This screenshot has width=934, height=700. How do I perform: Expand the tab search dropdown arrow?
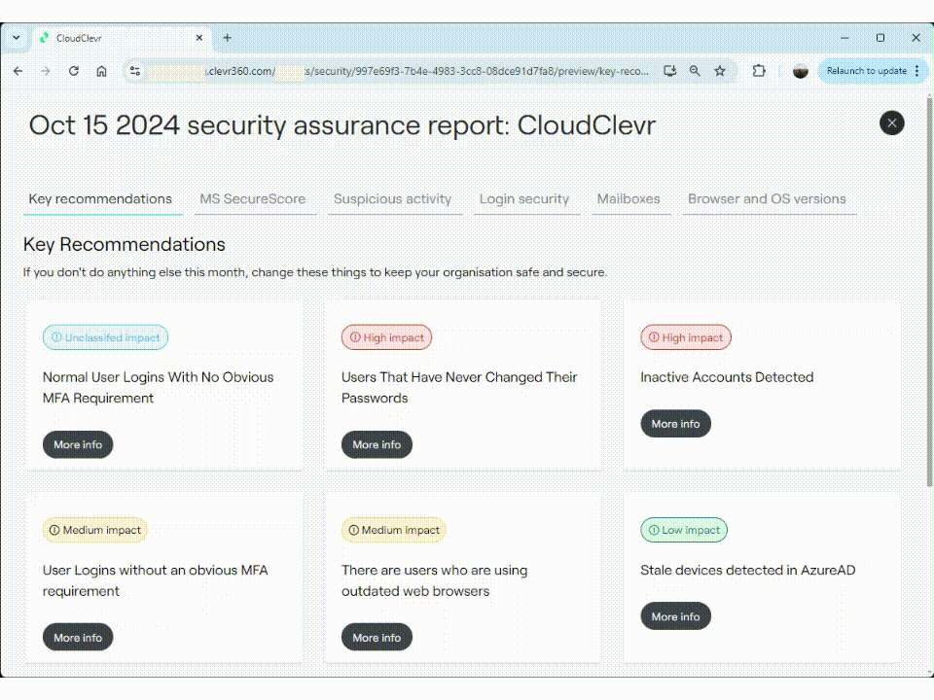(x=17, y=38)
